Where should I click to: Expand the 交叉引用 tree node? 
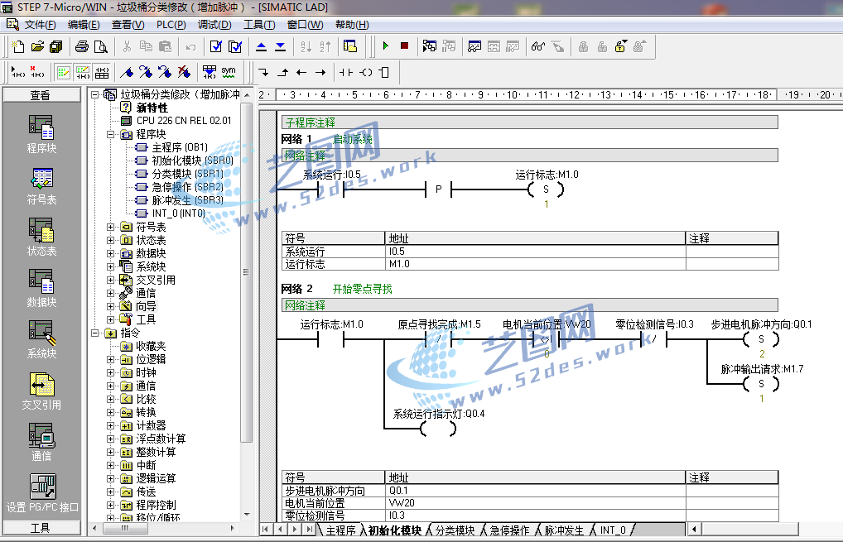pos(111,280)
